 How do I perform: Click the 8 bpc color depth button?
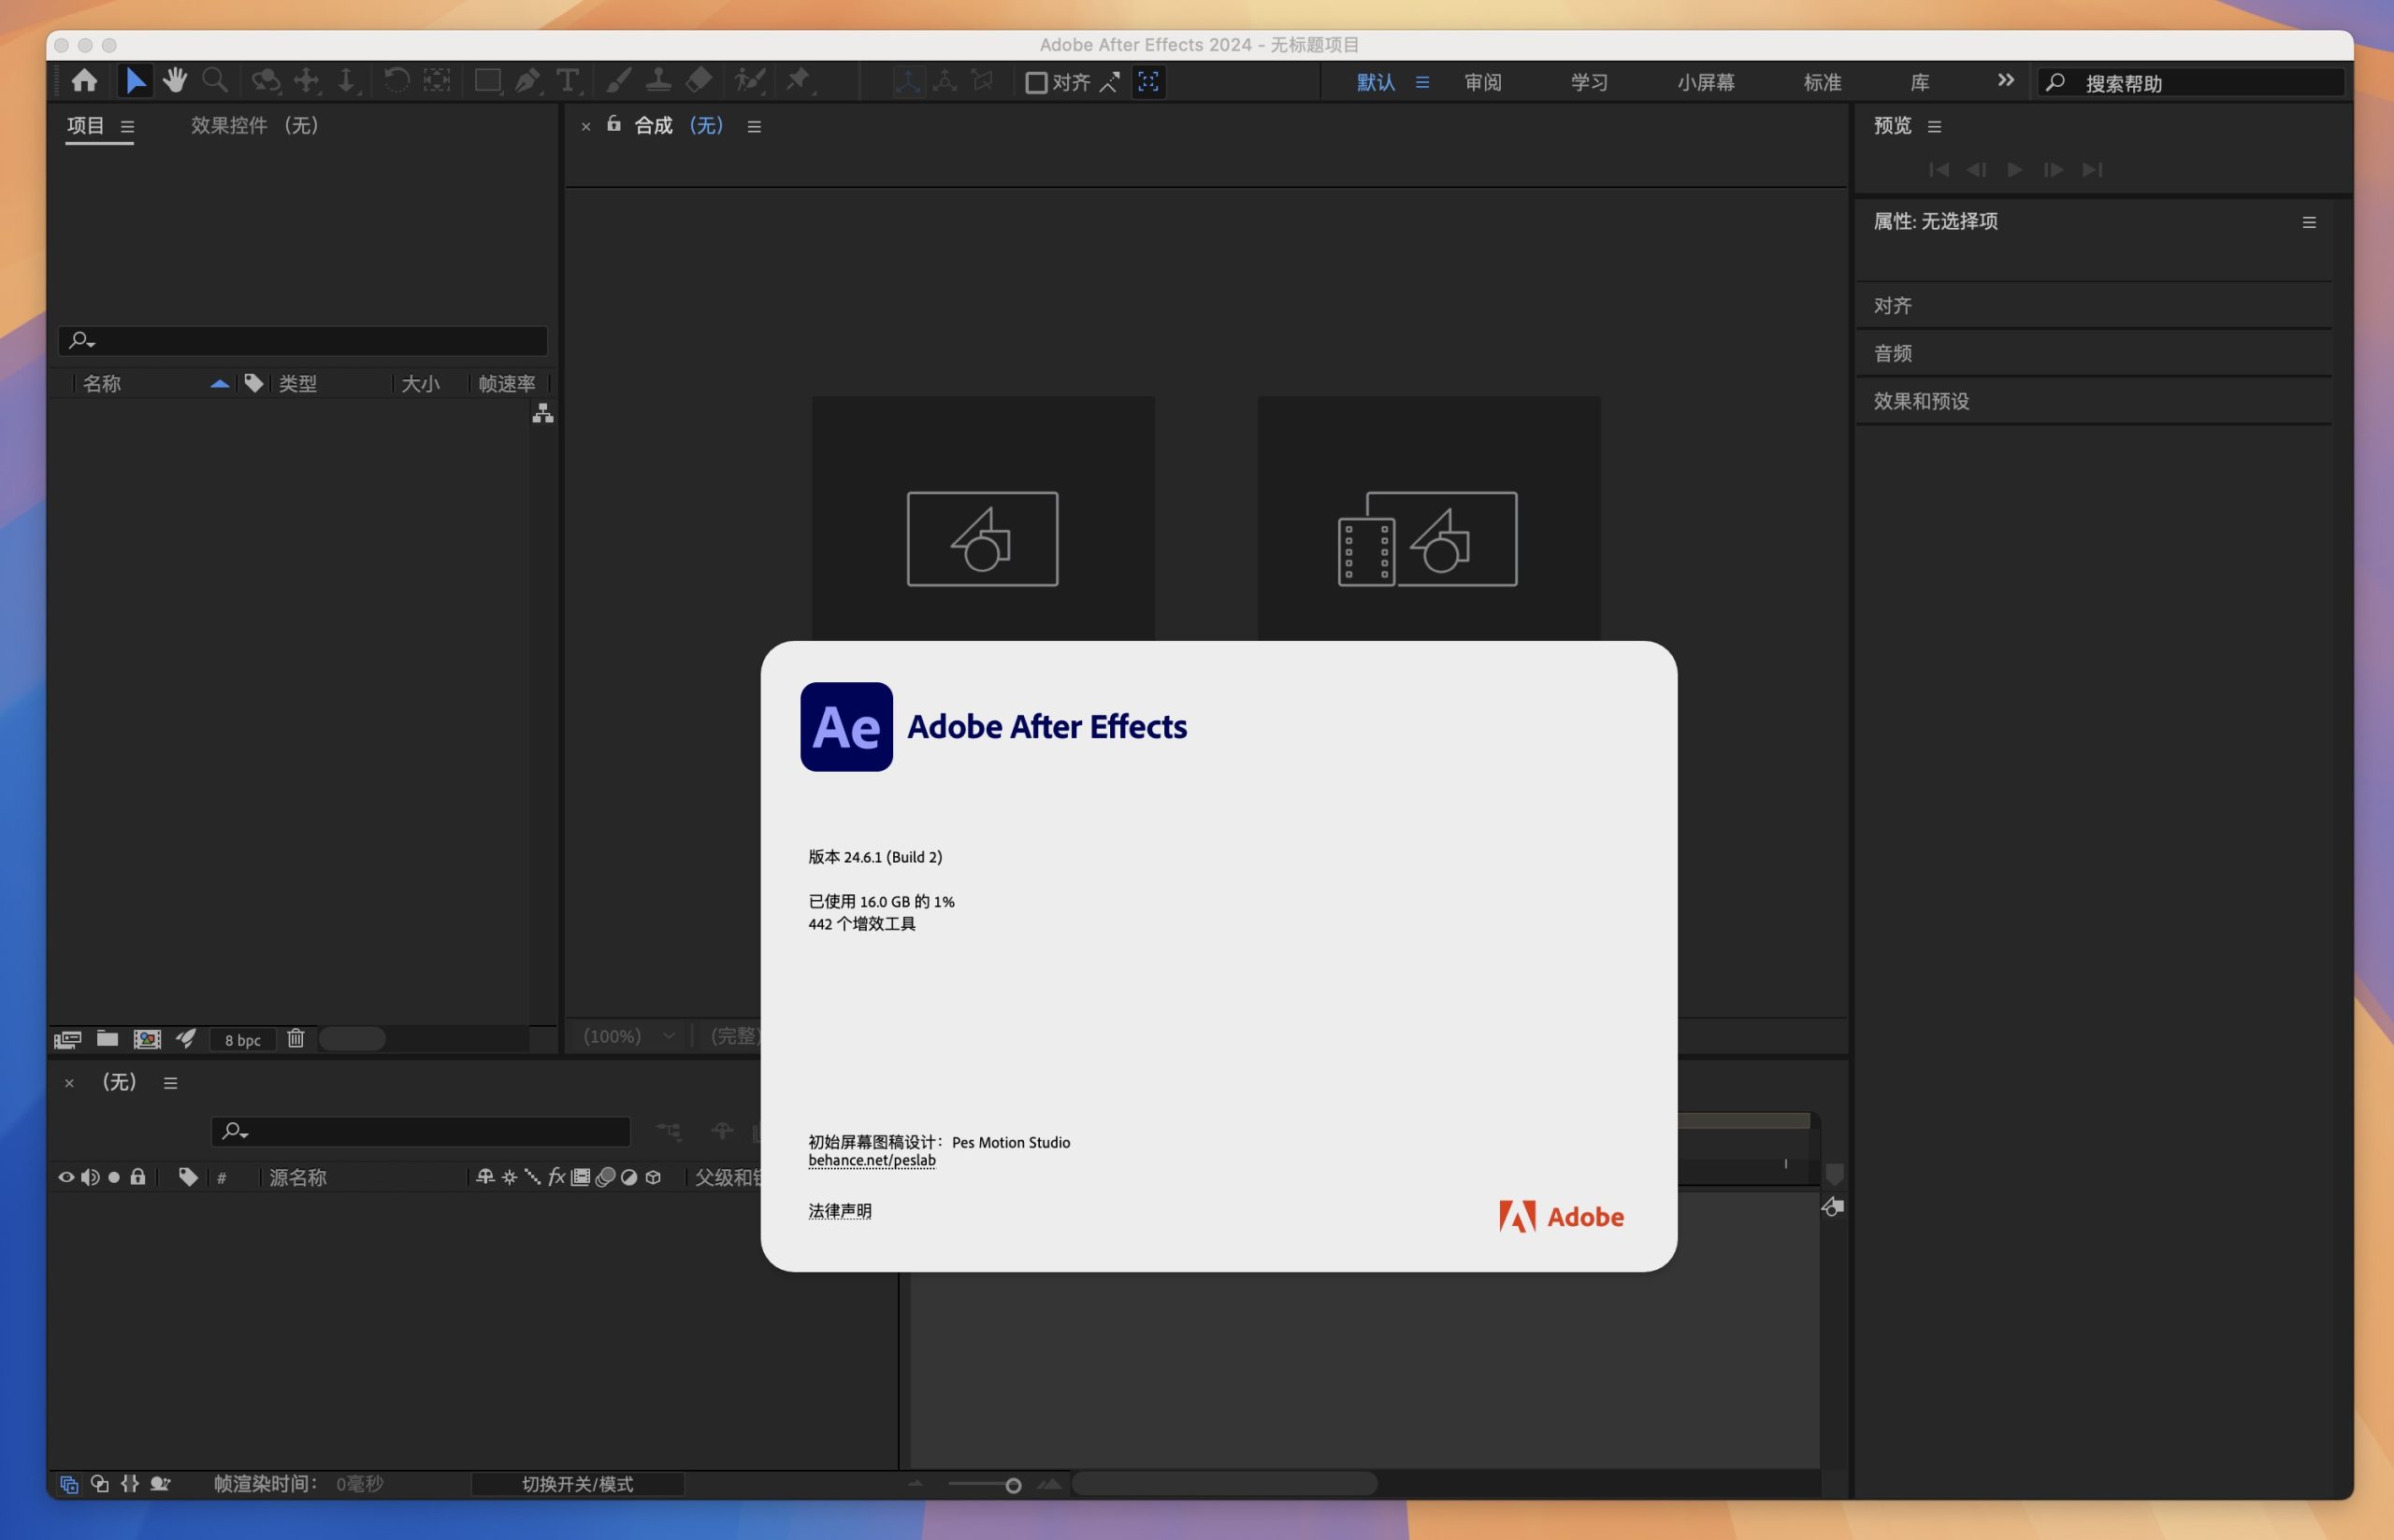[243, 1040]
